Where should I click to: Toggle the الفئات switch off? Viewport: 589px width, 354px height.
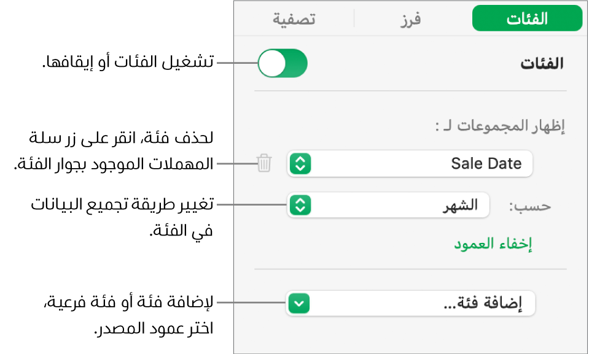pyautogui.click(x=283, y=64)
